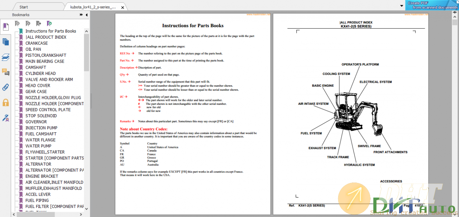The width and height of the screenshot is (459, 217).
Task: Click the delete bookmark toolbar icon
Action: click(17, 23)
